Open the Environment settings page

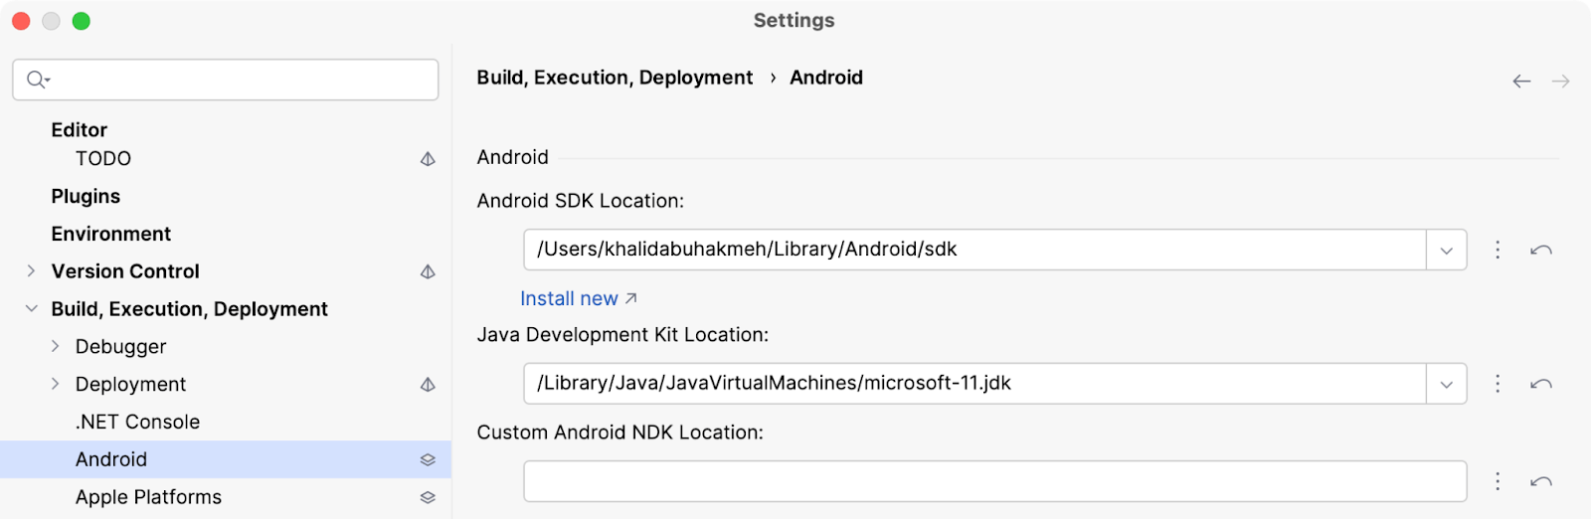coord(111,234)
